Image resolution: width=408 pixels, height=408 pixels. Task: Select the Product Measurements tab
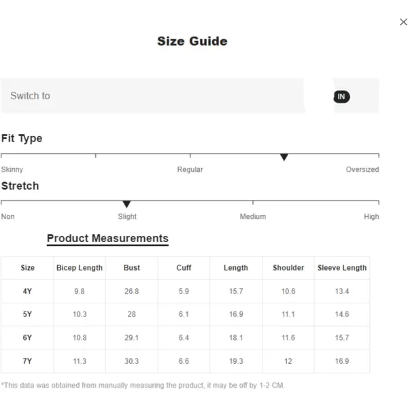[x=107, y=239]
